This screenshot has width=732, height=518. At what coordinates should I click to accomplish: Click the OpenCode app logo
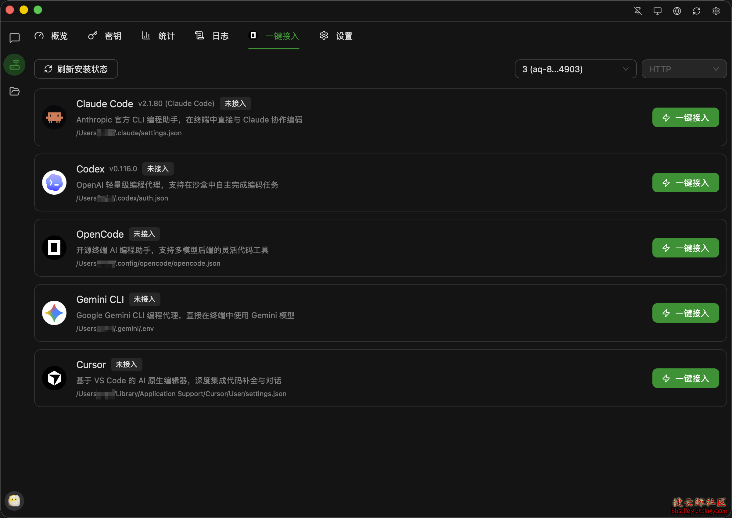coord(54,248)
